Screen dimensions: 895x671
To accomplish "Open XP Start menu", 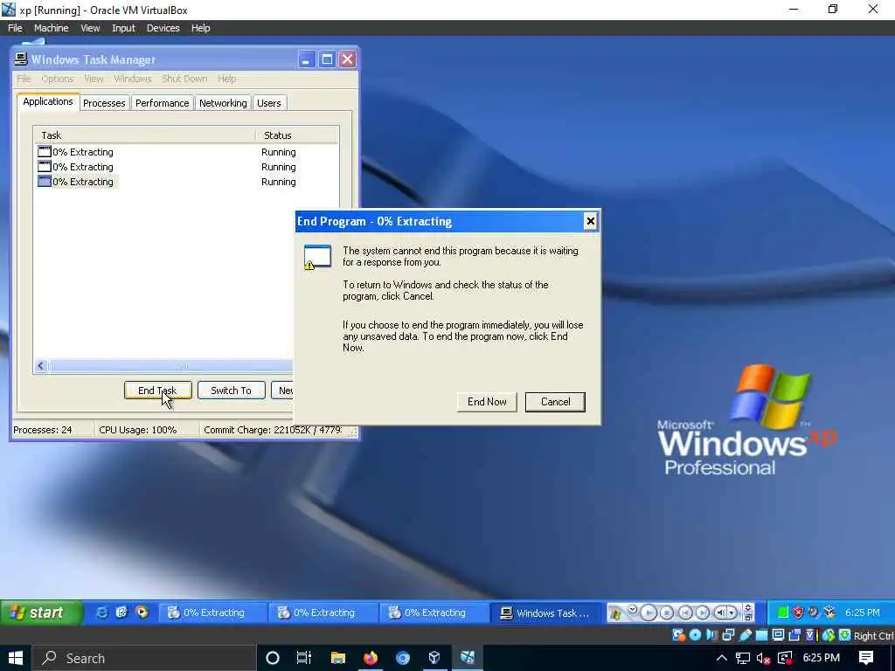I will (41, 612).
